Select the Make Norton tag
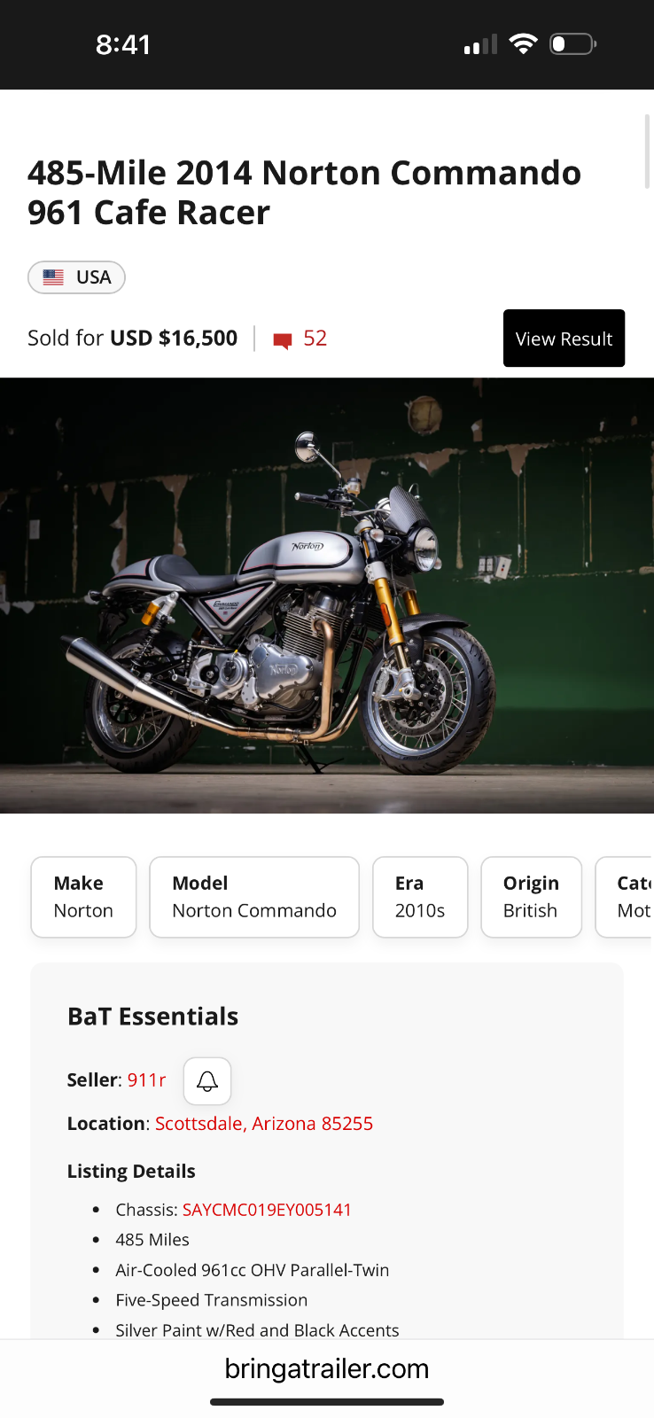The height and width of the screenshot is (1418, 654). (x=83, y=897)
